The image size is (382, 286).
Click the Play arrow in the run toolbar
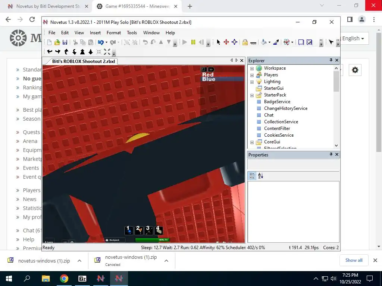pyautogui.click(x=185, y=42)
